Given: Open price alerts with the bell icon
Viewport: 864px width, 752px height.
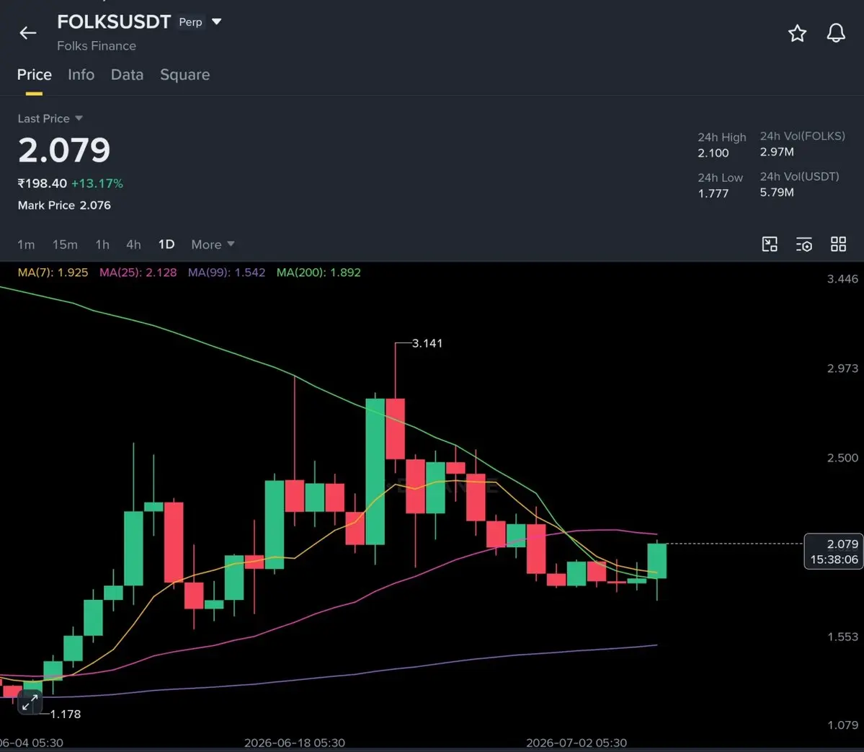Looking at the screenshot, I should (835, 33).
